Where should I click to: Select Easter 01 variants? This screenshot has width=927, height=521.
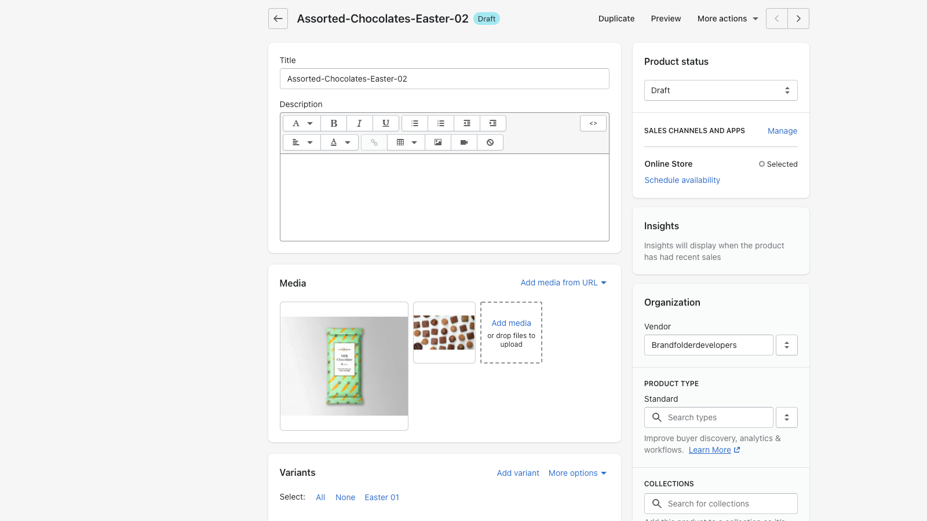382,497
